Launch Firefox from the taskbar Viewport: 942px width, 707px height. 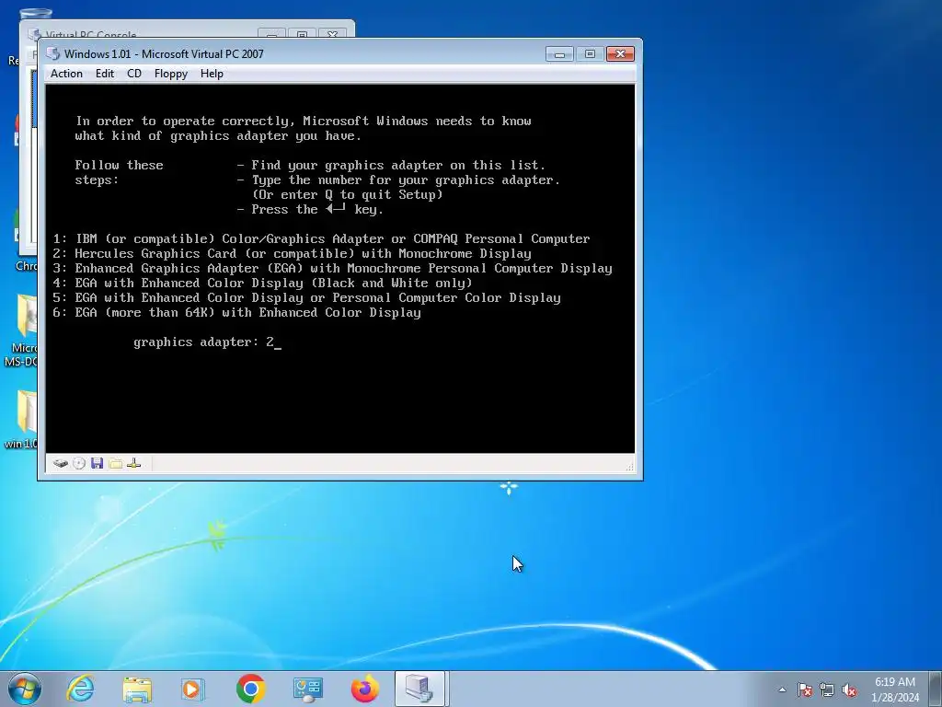click(364, 689)
